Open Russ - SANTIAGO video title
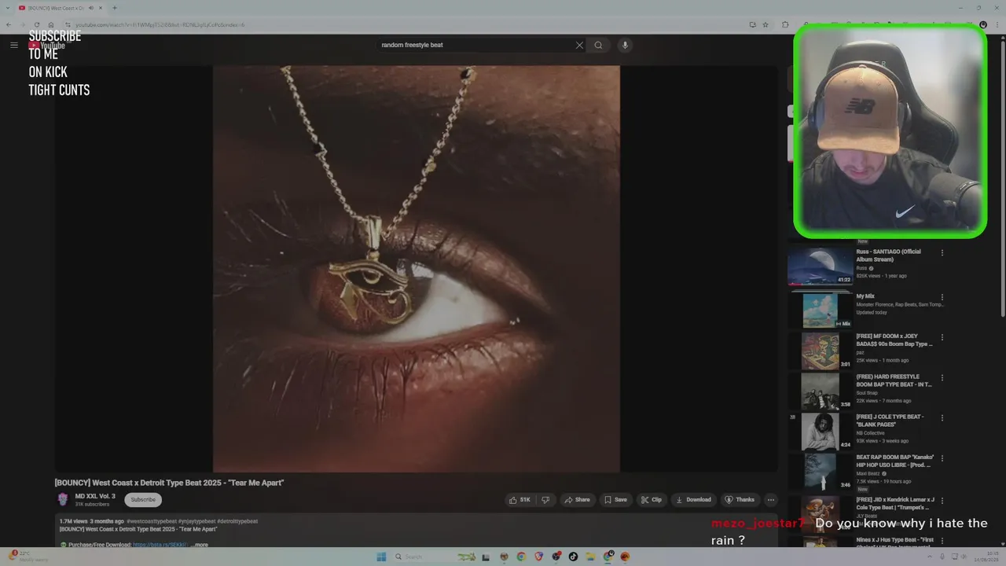The height and width of the screenshot is (566, 1006). pyautogui.click(x=888, y=255)
